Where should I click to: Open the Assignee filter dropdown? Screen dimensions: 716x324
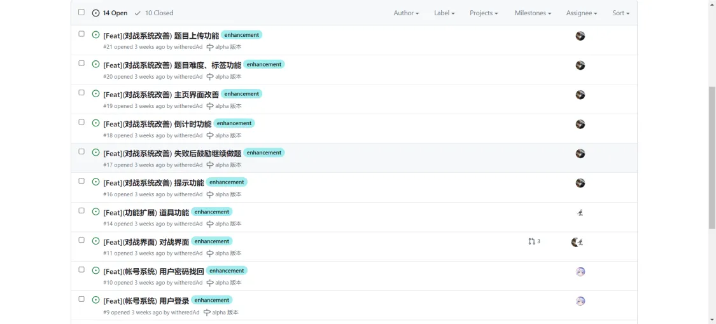(582, 13)
